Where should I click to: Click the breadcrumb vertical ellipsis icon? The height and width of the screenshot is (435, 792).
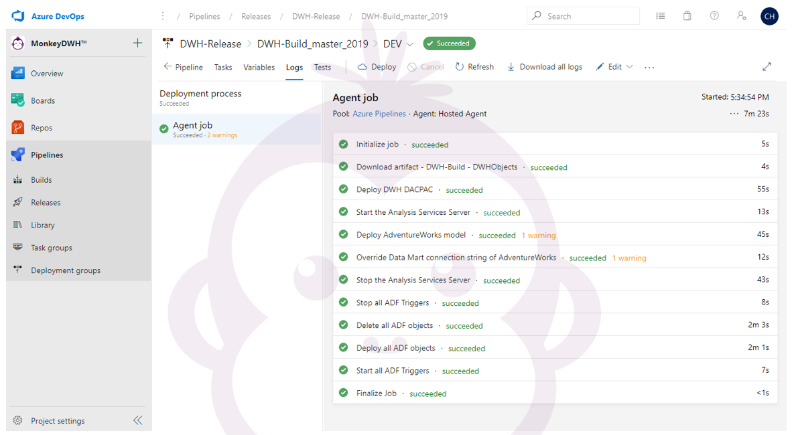point(163,16)
